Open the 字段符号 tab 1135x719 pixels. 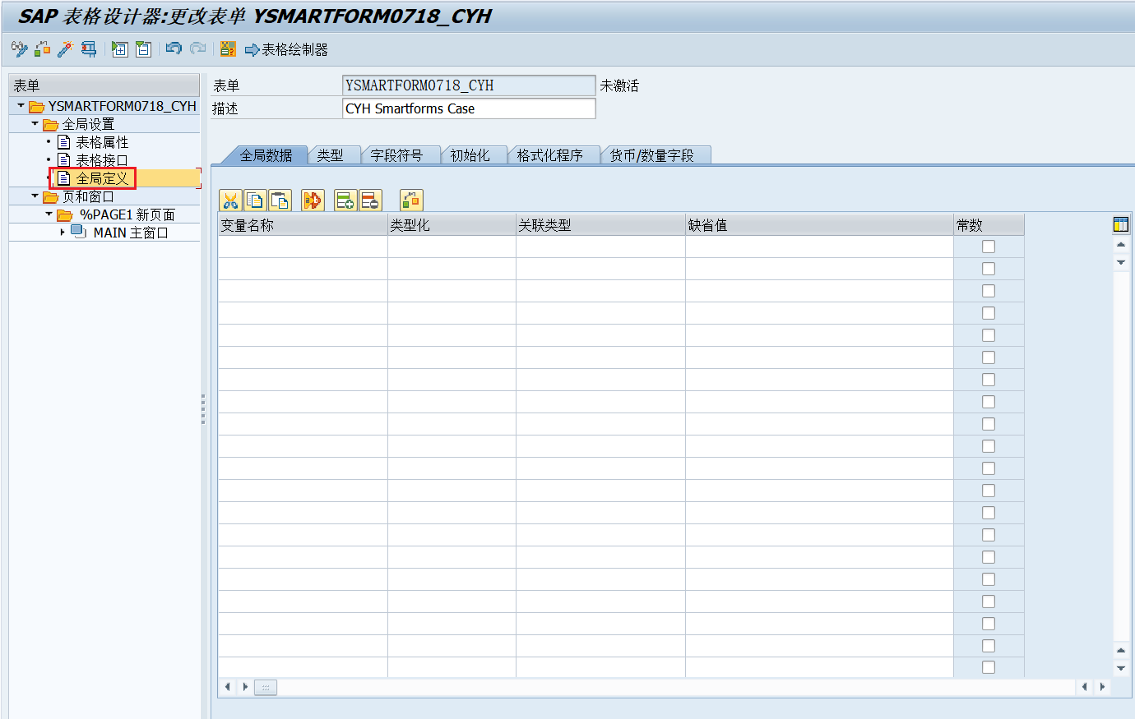[x=396, y=155]
